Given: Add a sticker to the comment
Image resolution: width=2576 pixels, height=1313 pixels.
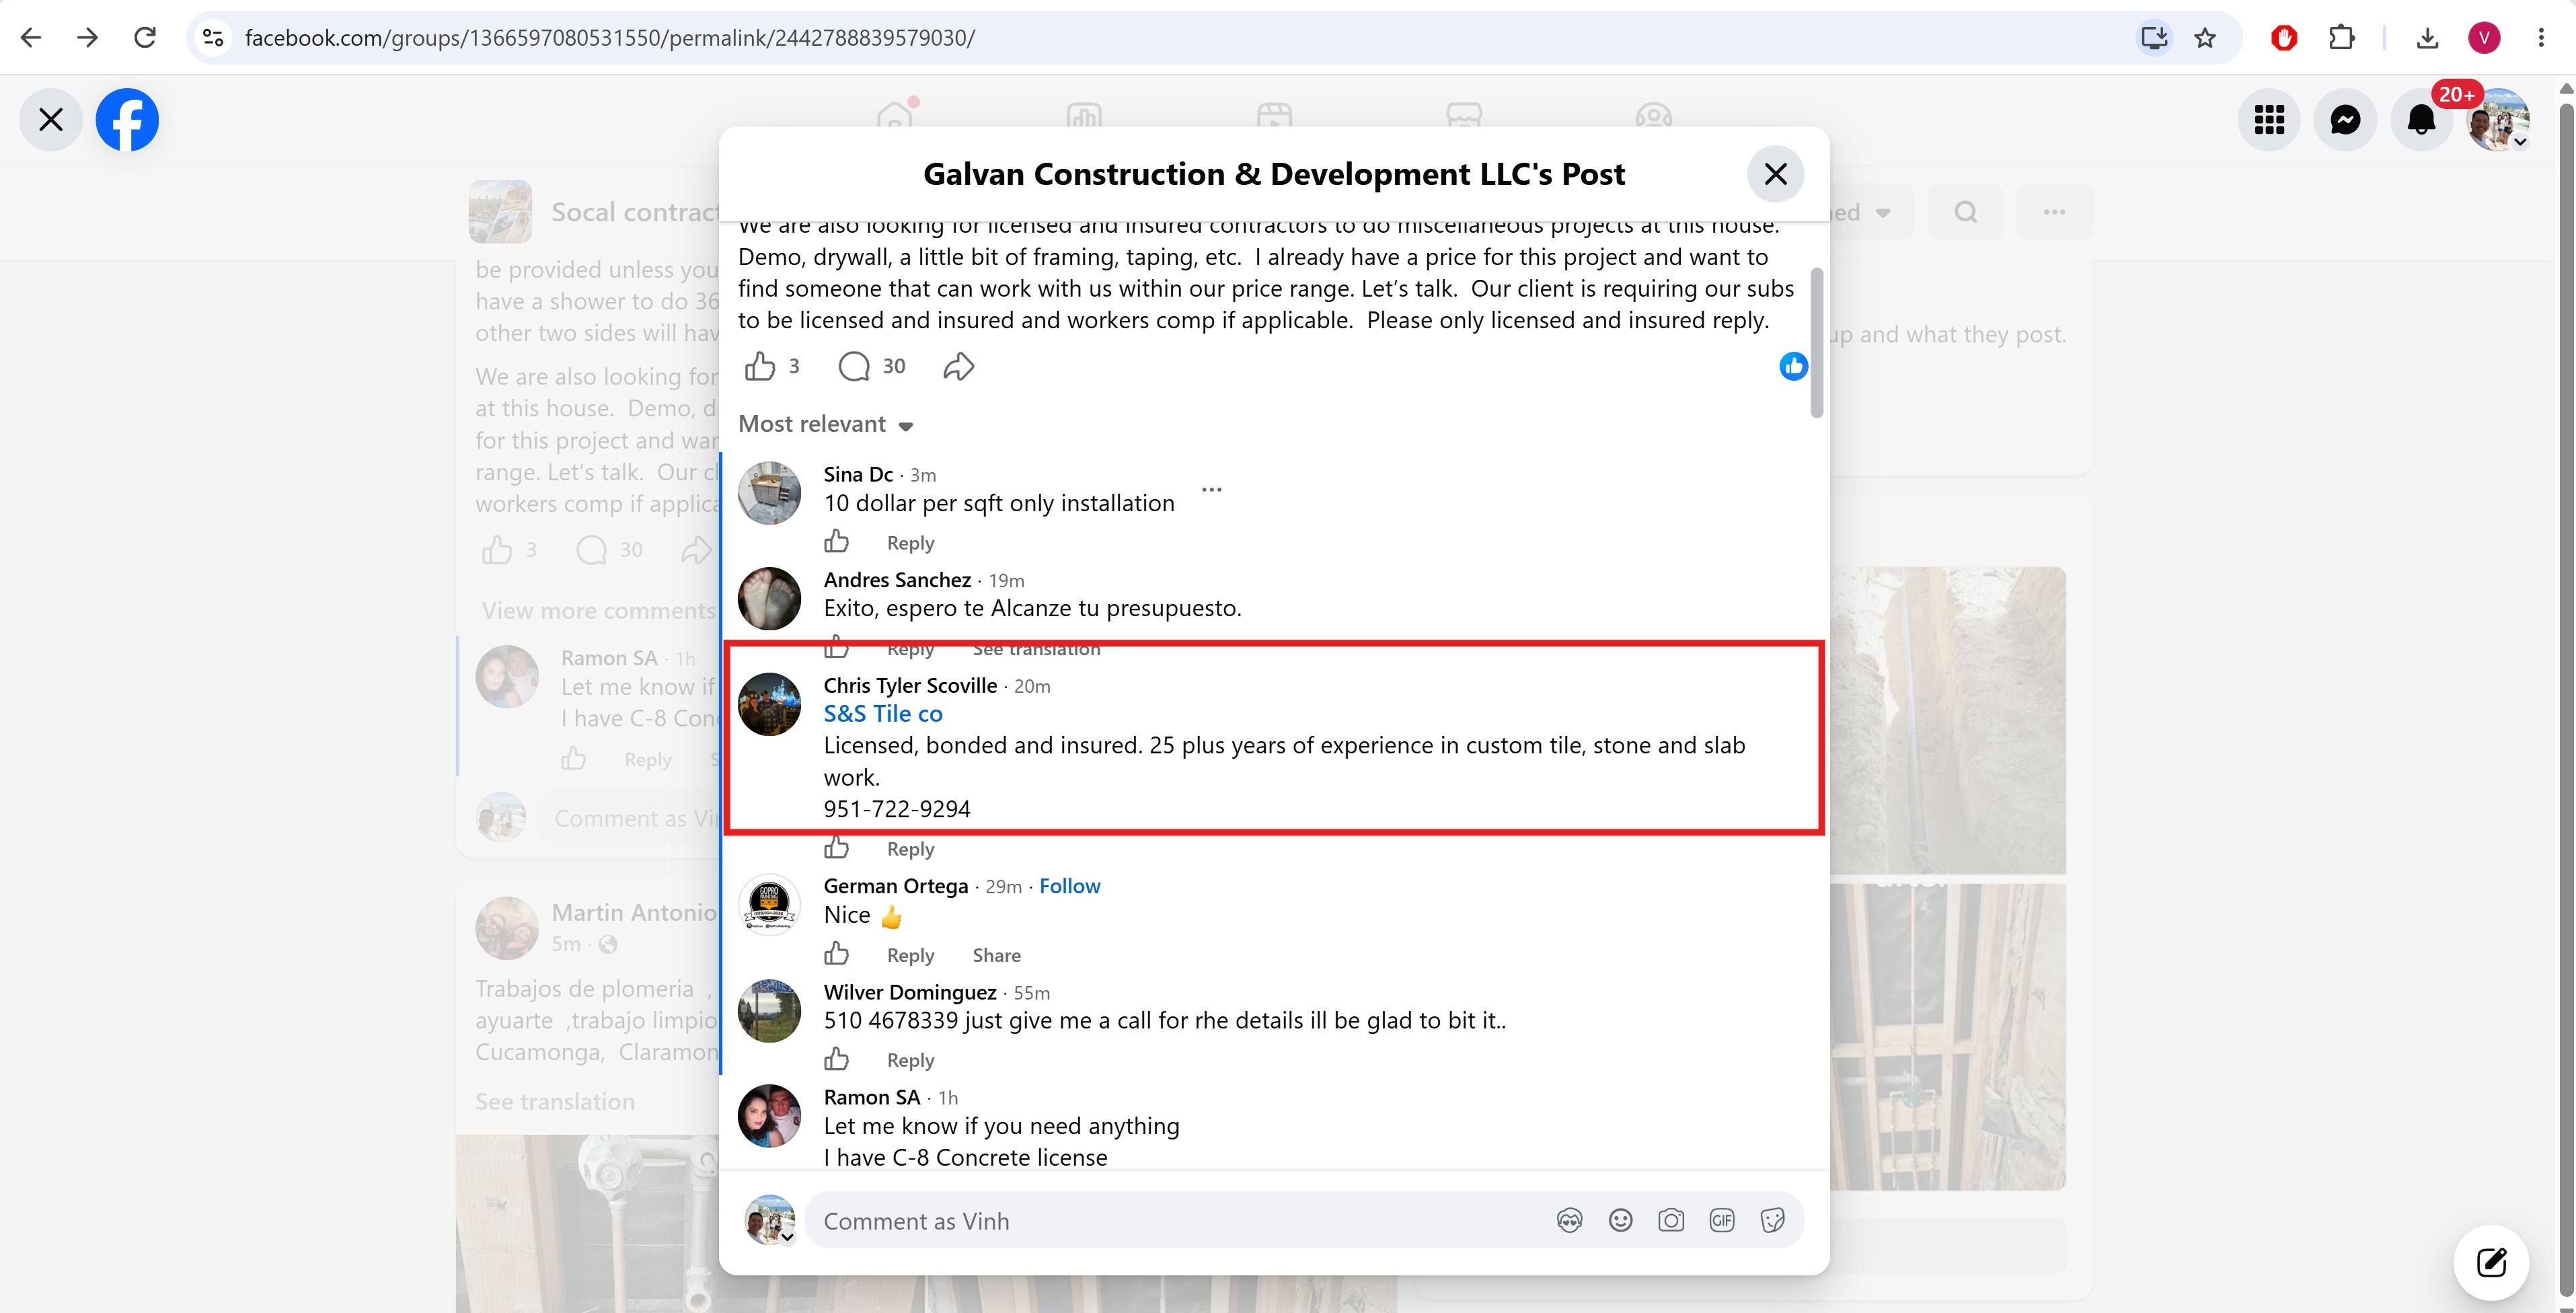Looking at the screenshot, I should (x=1772, y=1220).
